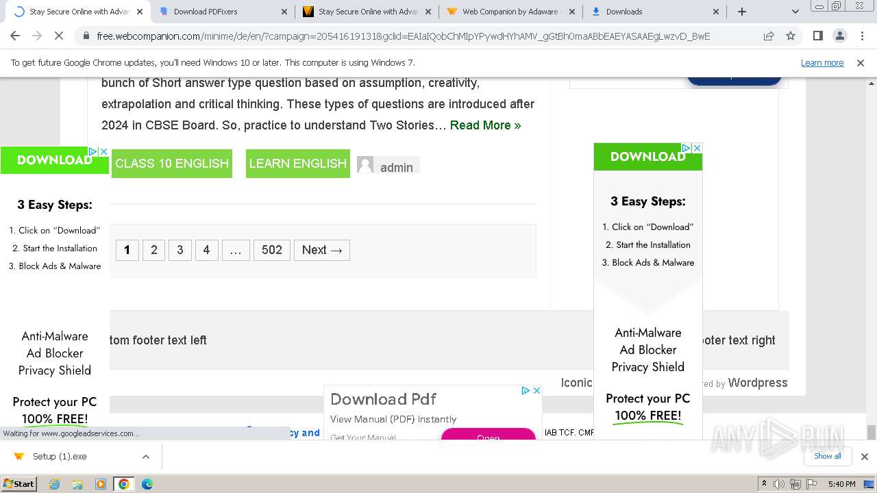
Task: Open the Windows Start menu
Action: tap(19, 484)
